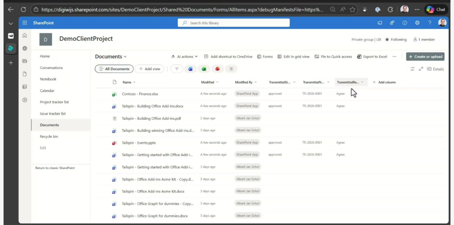Bookmark page with star favorites icon
The height and width of the screenshot is (225, 454).
[352, 10]
